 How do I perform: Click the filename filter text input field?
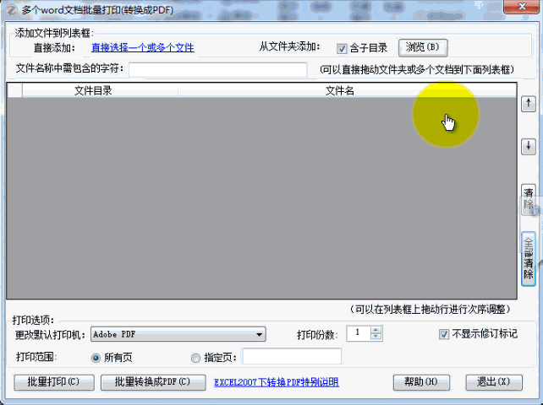(x=217, y=68)
